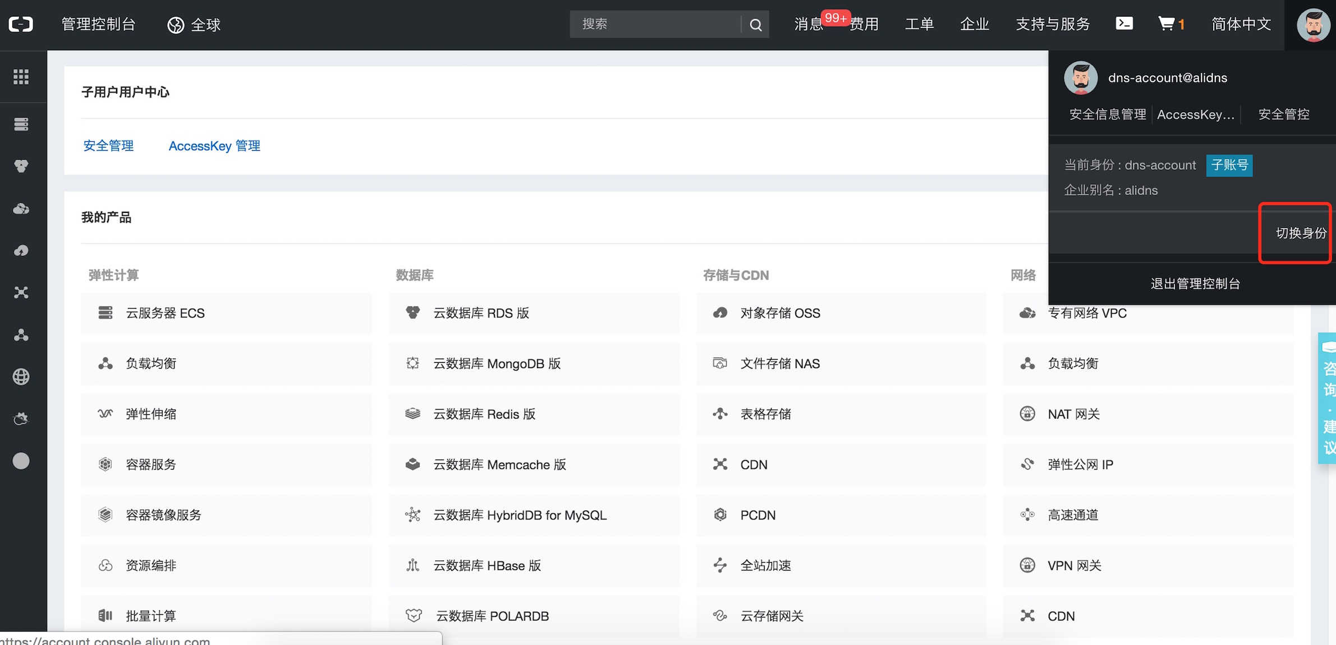Image resolution: width=1336 pixels, height=645 pixels.
Task: Open 云数据库 POLARDB
Action: tap(534, 616)
